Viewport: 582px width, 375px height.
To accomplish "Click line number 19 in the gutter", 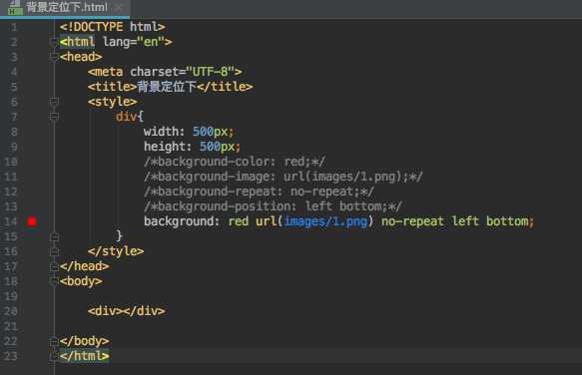I will tap(11, 296).
